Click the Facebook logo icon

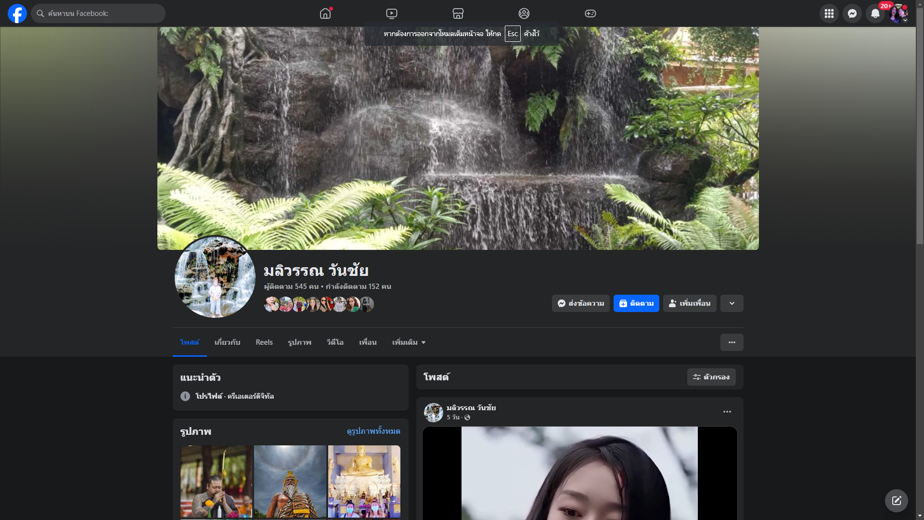point(17,13)
